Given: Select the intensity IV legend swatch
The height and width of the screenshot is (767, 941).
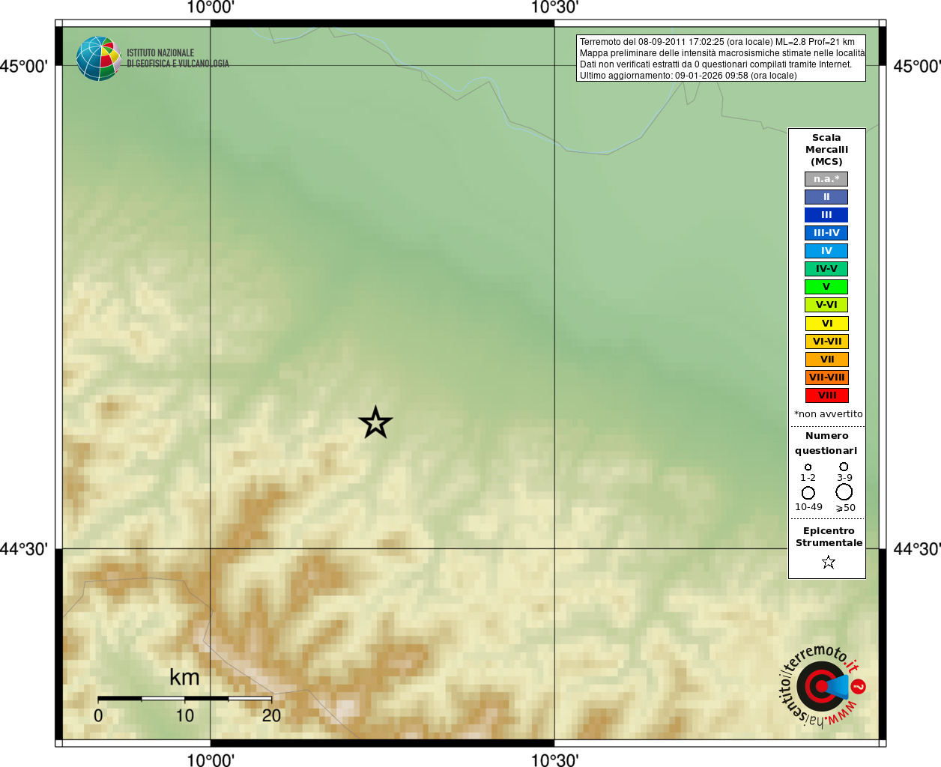Looking at the screenshot, I should (x=826, y=251).
